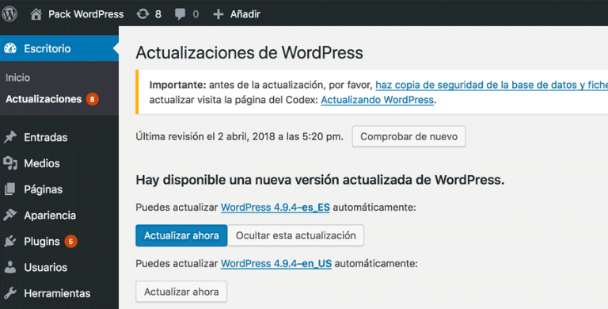Open Apariencia in the sidebar

point(50,216)
